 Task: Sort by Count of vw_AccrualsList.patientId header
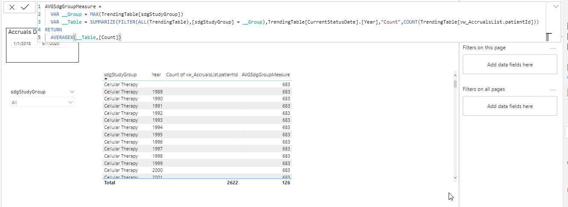tap(202, 75)
